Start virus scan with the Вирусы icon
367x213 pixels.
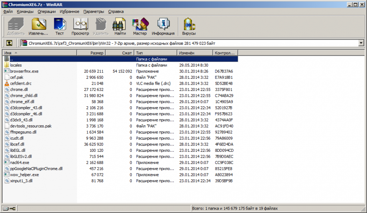[x=189, y=27]
